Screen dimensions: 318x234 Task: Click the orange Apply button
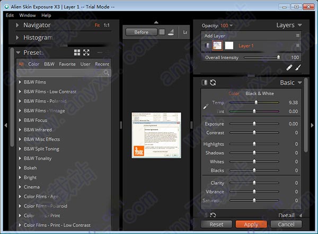coord(251,224)
